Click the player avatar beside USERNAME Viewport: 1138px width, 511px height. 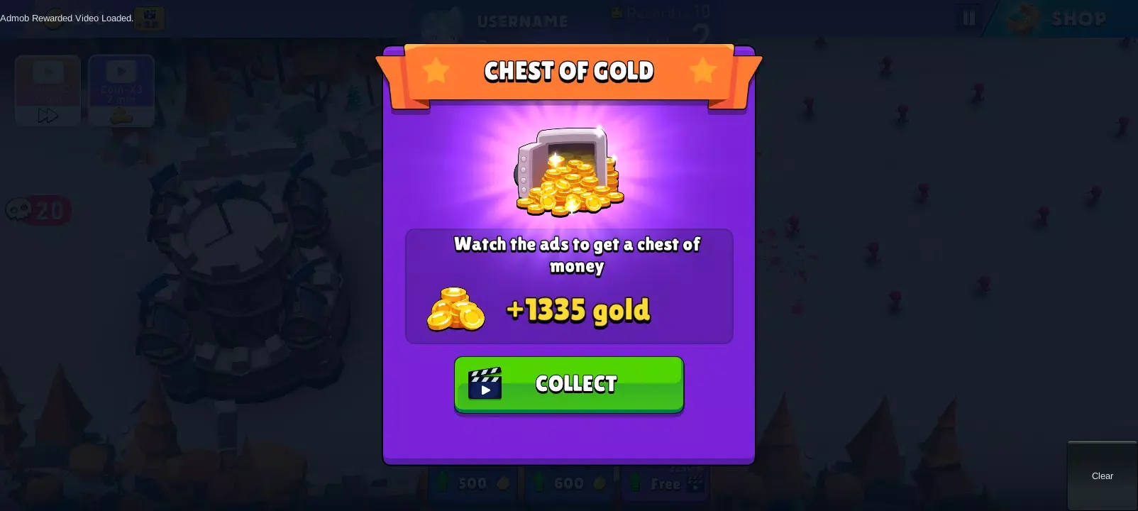coord(444,23)
